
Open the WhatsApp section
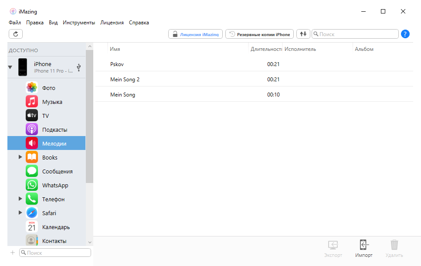47,185
